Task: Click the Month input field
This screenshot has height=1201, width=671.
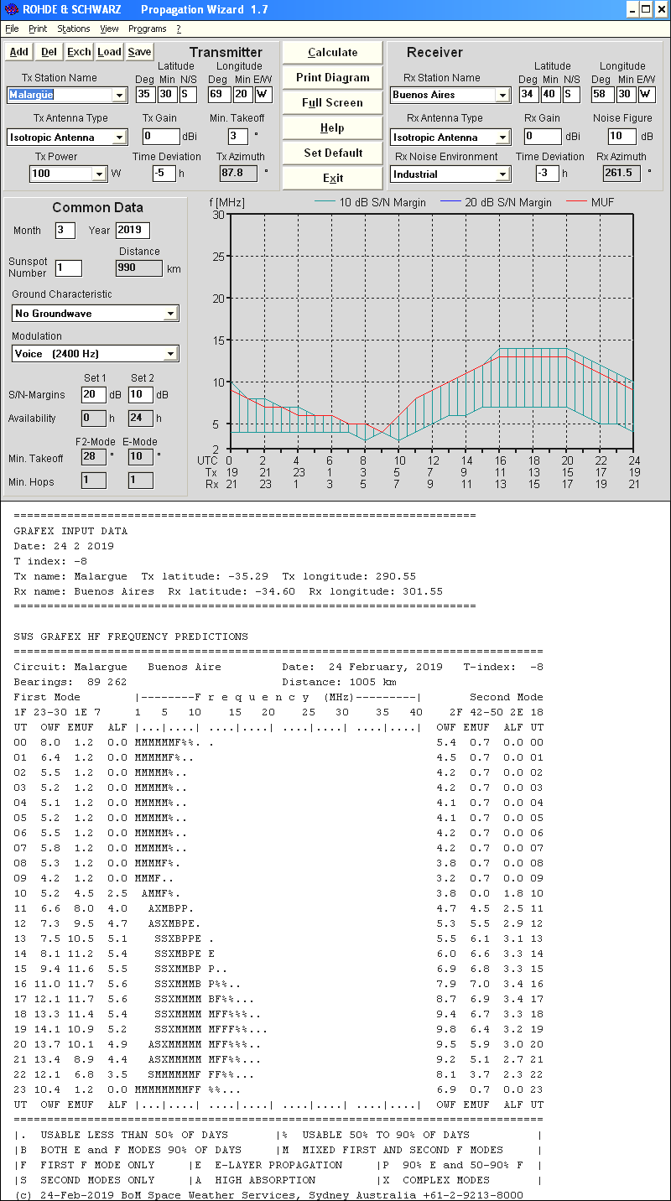Action: [65, 230]
